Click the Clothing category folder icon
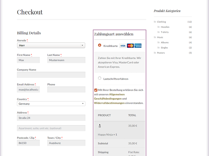This screenshot has height=156, width=209. click(155, 22)
